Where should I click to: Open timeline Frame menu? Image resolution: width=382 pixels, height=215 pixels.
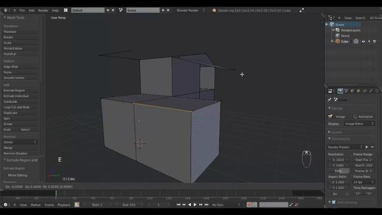click(49, 205)
